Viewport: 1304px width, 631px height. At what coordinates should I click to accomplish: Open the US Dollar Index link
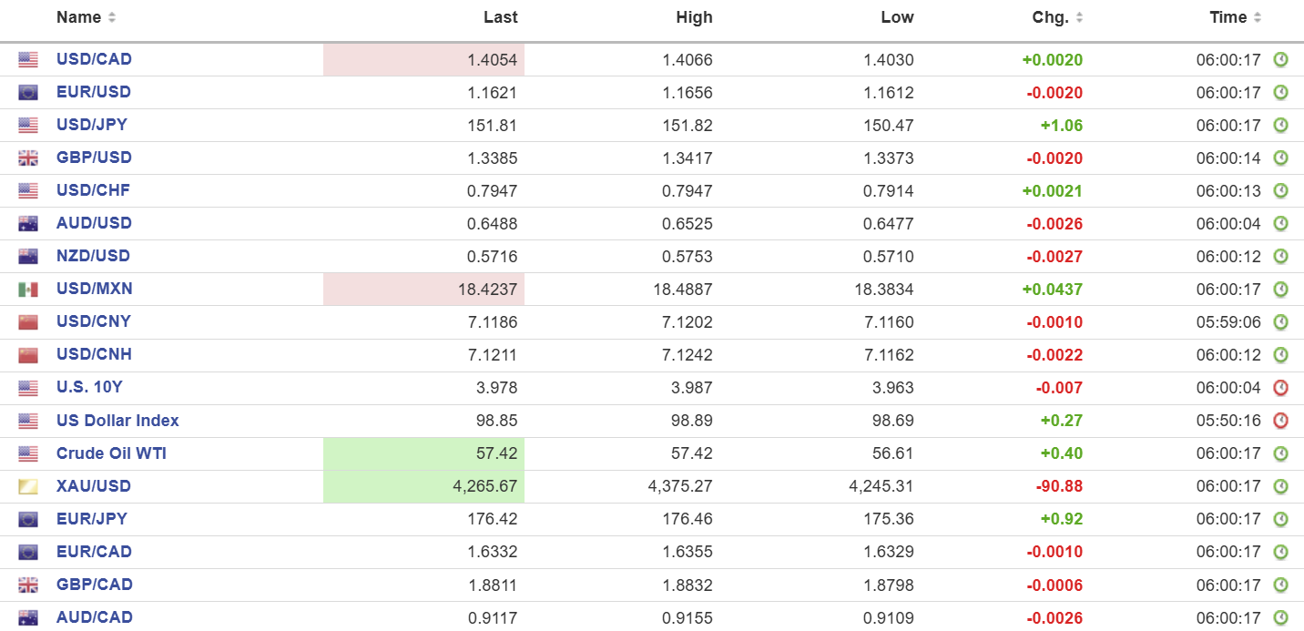117,421
